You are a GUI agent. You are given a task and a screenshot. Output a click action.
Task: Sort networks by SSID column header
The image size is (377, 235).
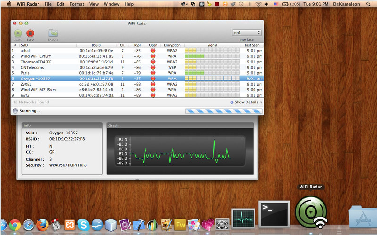[x=48, y=45]
